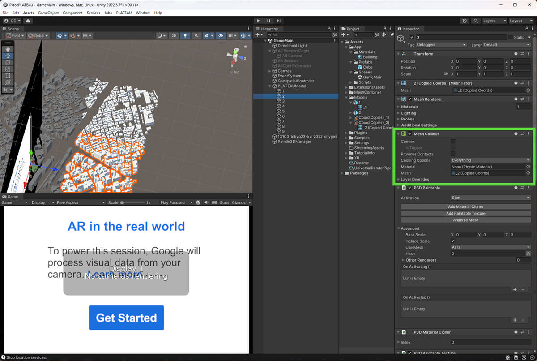Start Play mode with the Play button

pyautogui.click(x=259, y=21)
